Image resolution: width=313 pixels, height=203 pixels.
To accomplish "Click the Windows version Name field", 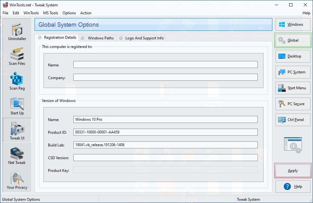I will click(x=165, y=119).
